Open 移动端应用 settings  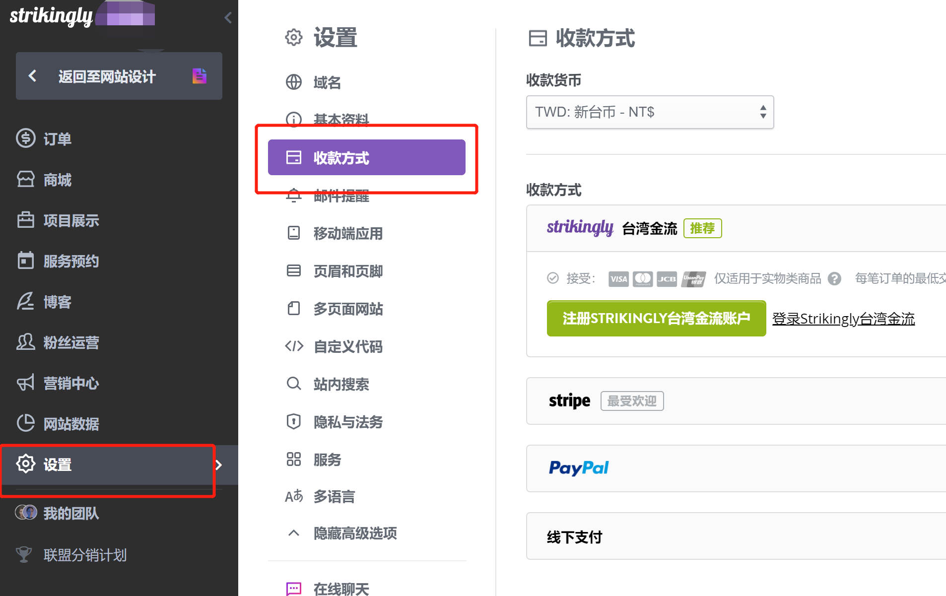348,233
